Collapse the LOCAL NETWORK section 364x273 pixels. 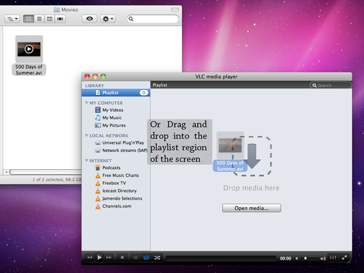point(87,136)
